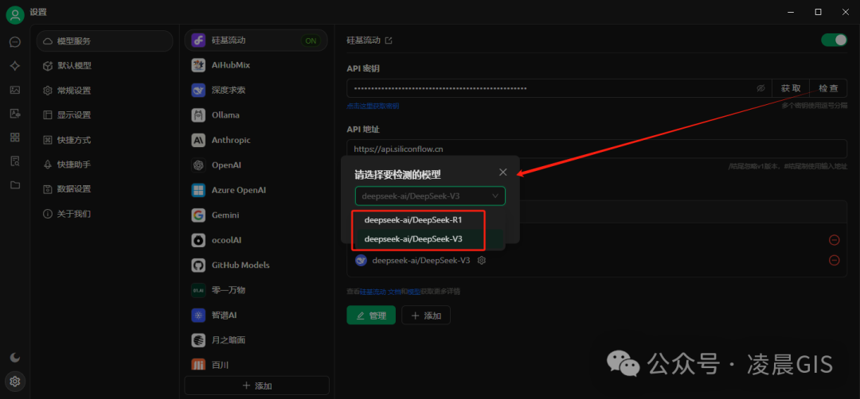
Task: Open the 模型 link for details
Action: [413, 291]
